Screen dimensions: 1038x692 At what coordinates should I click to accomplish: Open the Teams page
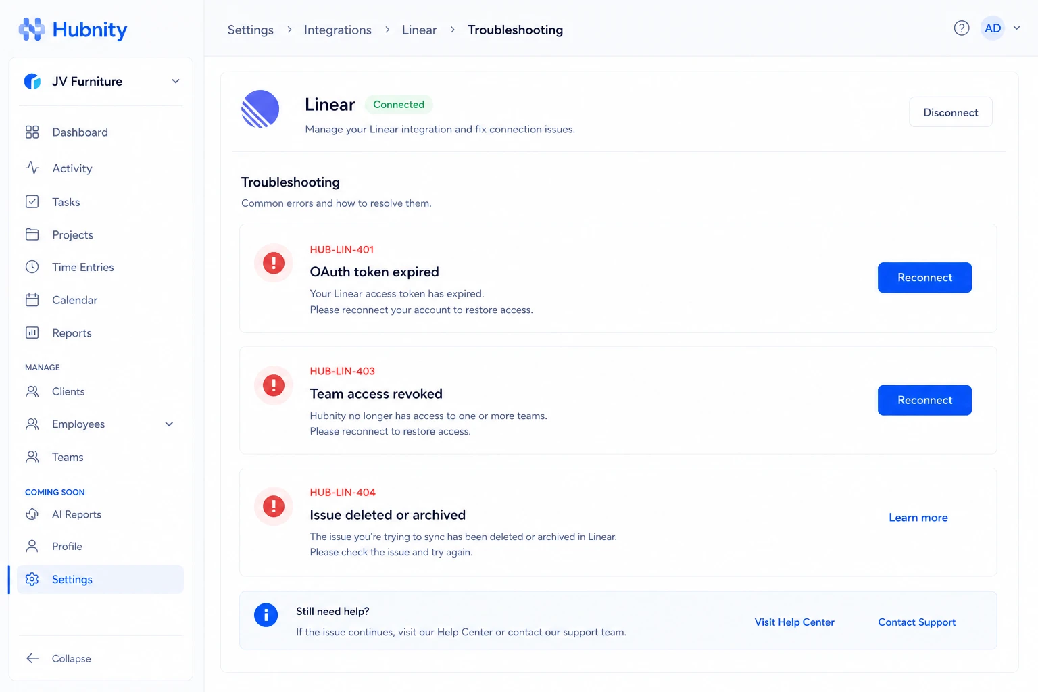coord(100,457)
